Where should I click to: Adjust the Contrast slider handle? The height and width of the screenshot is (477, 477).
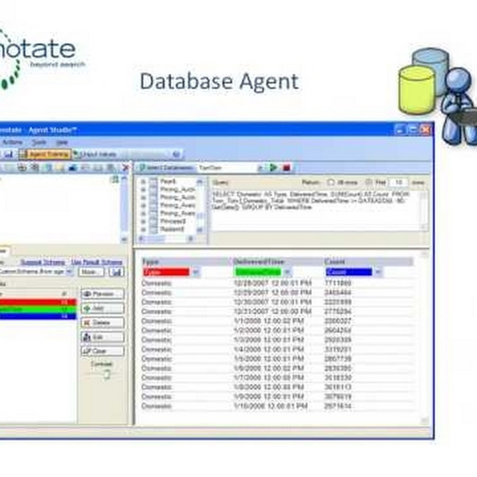coord(107,375)
